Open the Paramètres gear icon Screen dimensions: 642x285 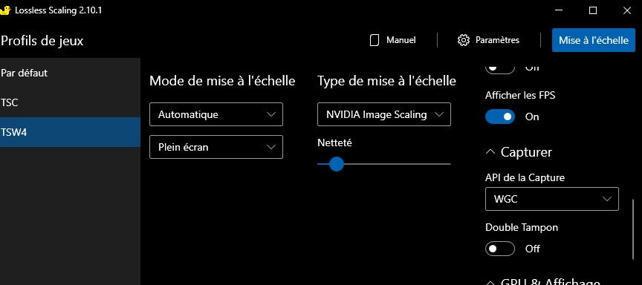coord(464,40)
